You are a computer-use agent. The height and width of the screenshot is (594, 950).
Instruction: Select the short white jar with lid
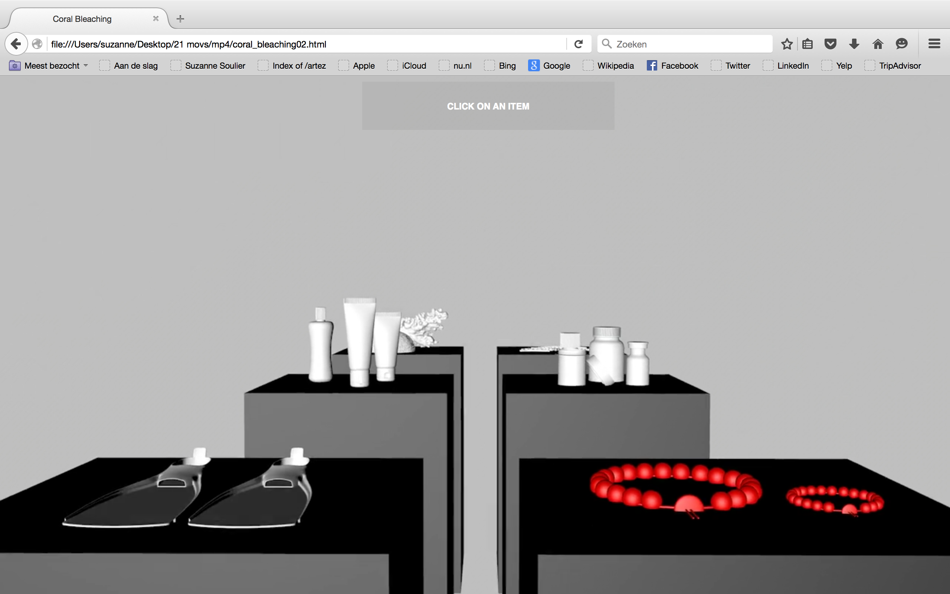571,359
